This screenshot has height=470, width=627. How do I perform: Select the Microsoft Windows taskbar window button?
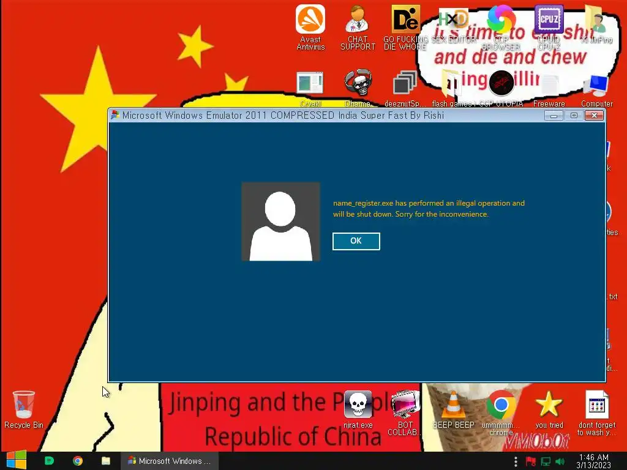pyautogui.click(x=170, y=461)
